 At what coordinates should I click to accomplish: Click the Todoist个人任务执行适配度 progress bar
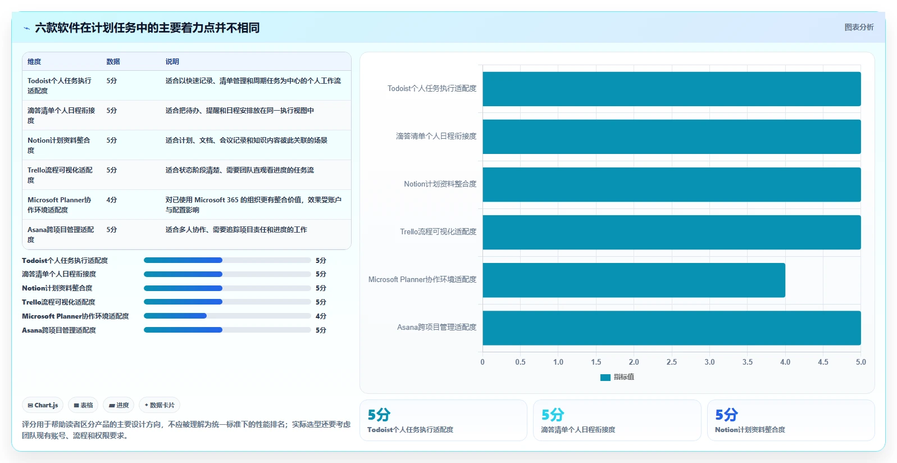tap(227, 260)
